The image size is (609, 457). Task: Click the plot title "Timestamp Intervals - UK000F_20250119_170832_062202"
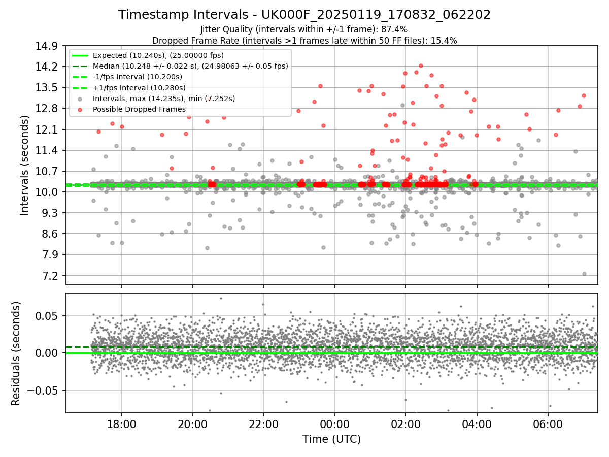click(304, 15)
